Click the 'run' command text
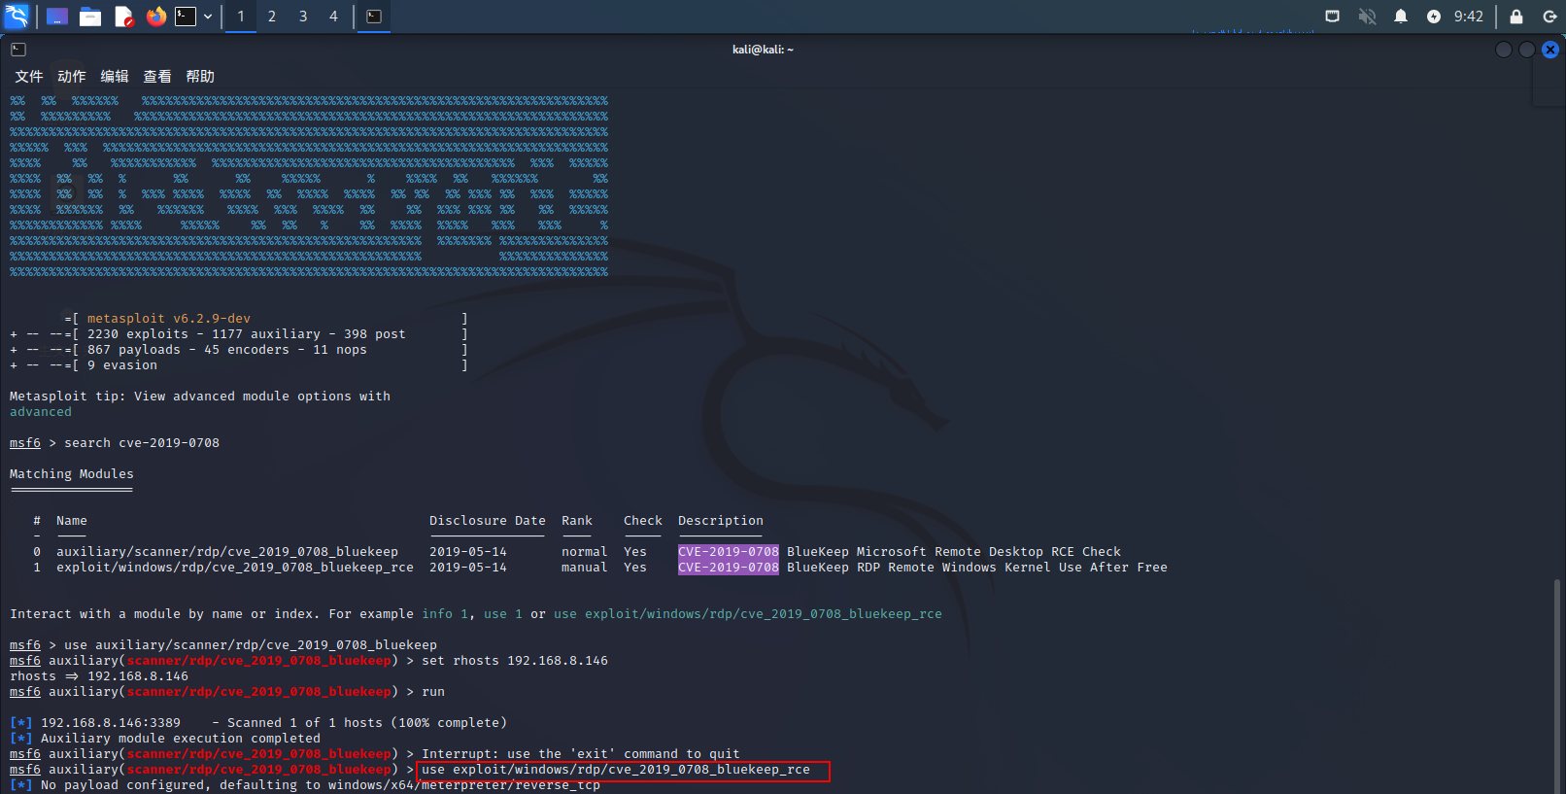Image resolution: width=1566 pixels, height=794 pixels. point(433,692)
